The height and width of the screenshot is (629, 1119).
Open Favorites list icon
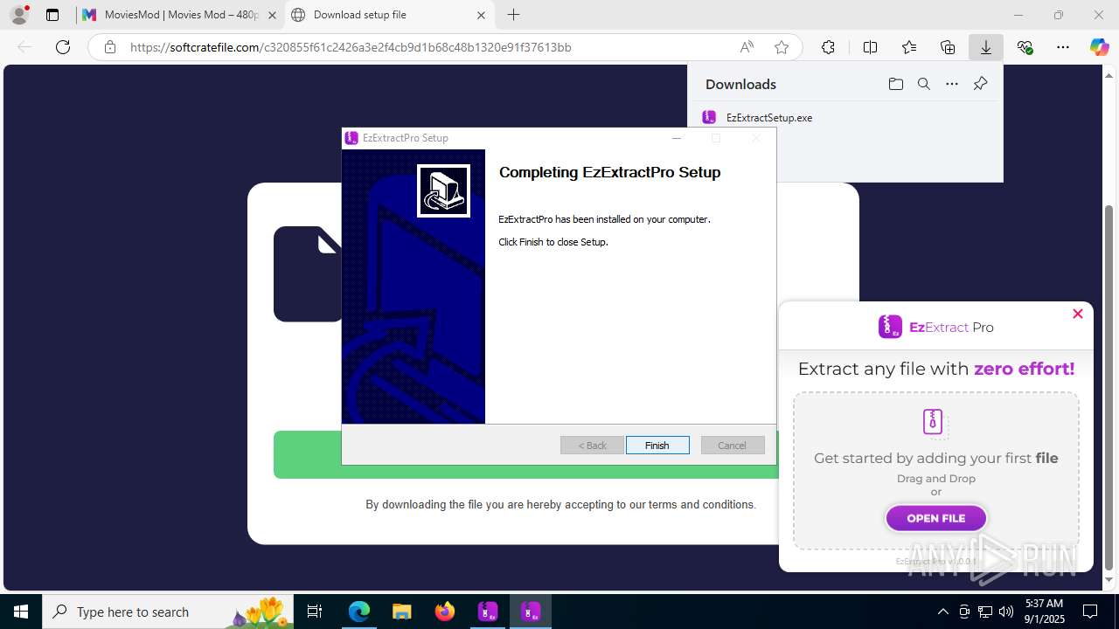tap(909, 47)
